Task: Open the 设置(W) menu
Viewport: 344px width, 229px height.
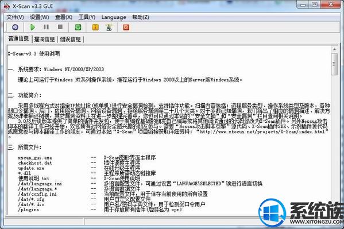Action: pos(40,17)
